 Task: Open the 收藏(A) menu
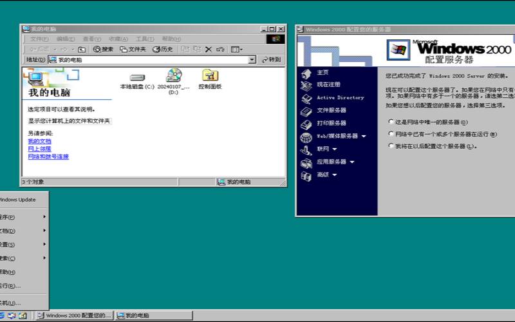tap(118, 39)
